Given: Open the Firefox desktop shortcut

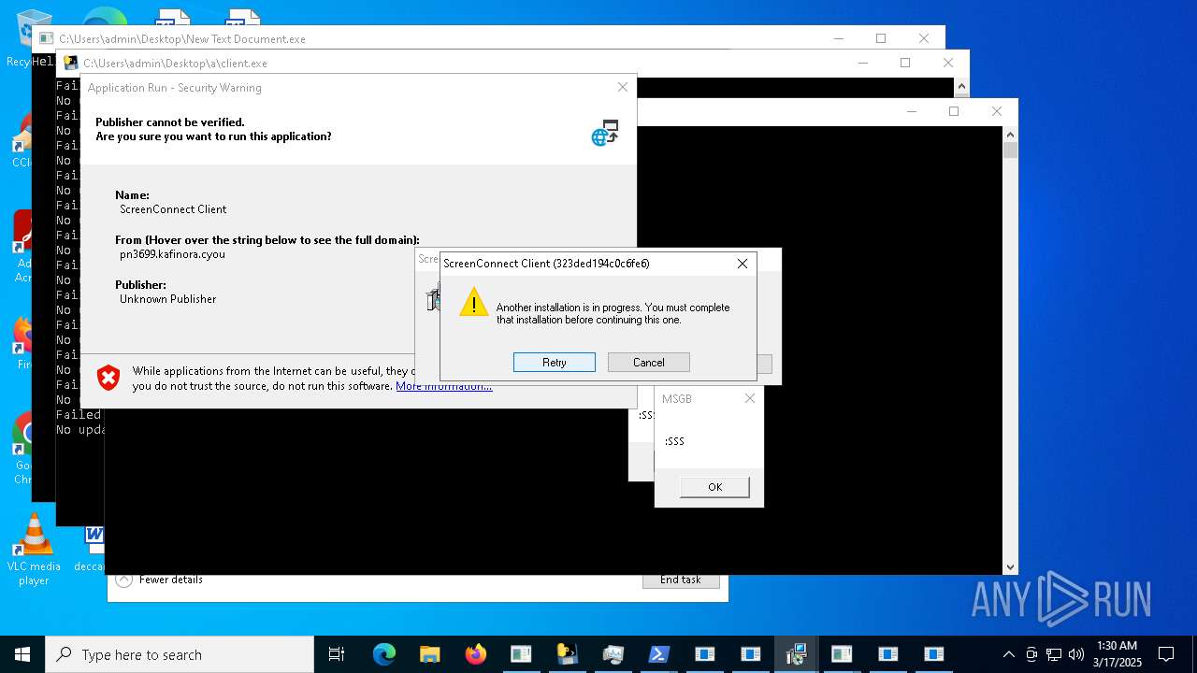Looking at the screenshot, I should [23, 341].
